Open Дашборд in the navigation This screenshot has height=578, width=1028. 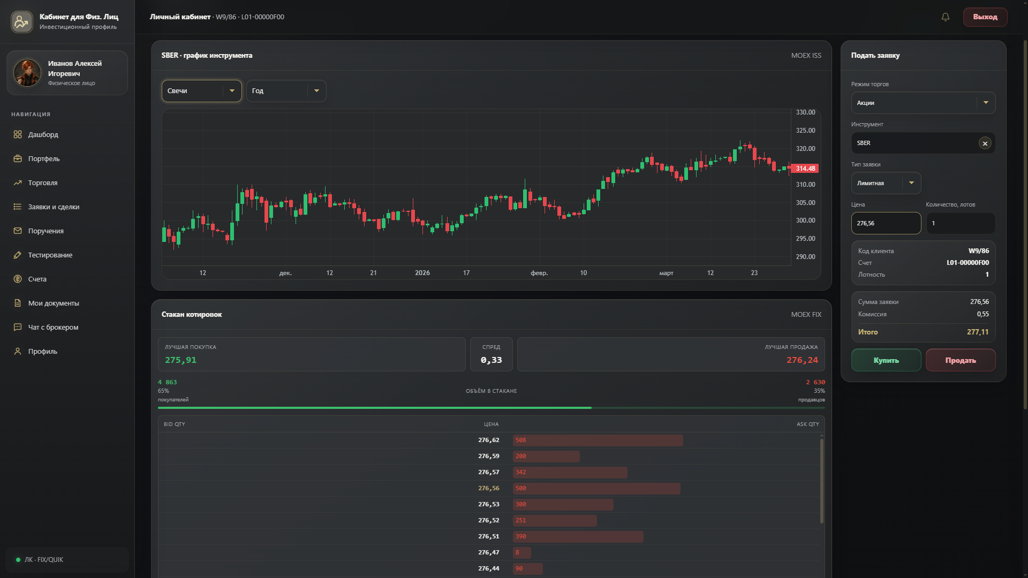coord(67,134)
